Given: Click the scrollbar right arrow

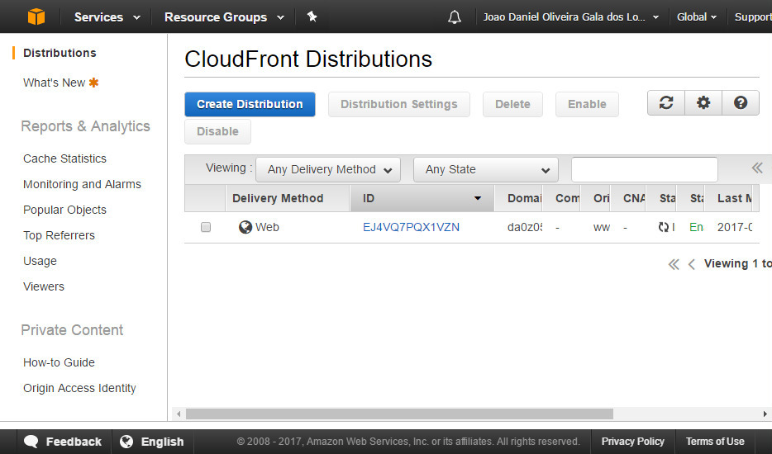Looking at the screenshot, I should (765, 414).
